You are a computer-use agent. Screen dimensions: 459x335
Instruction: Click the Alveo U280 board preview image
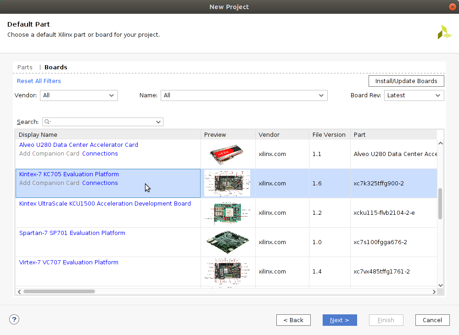(x=228, y=154)
